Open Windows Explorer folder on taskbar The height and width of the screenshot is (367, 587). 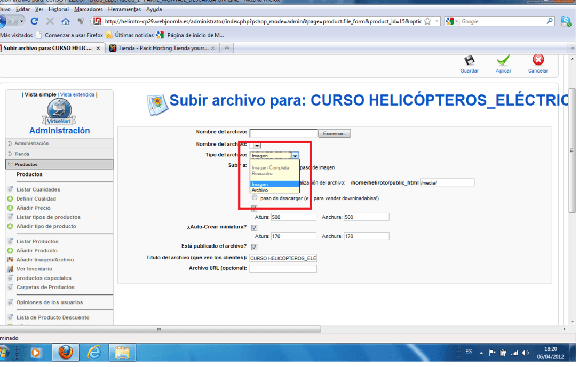(x=122, y=353)
